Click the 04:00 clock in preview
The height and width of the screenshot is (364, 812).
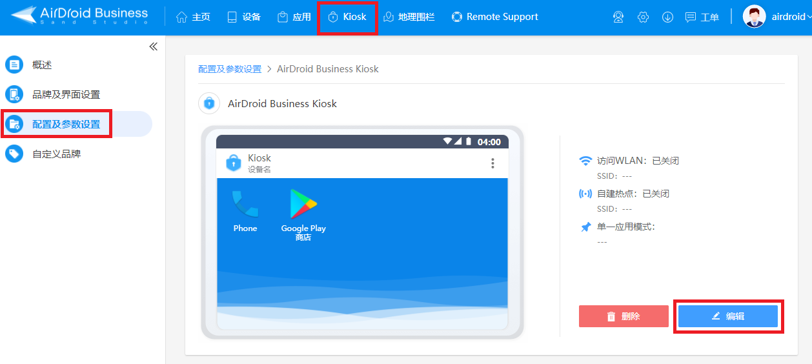[489, 142]
